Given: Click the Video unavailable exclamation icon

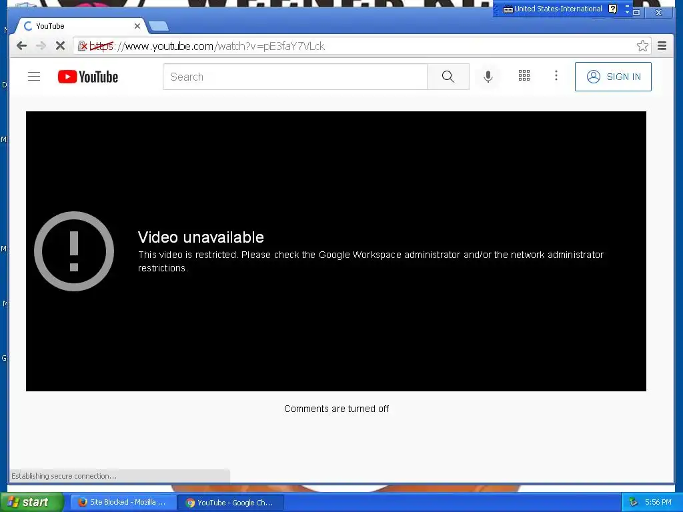Looking at the screenshot, I should point(74,251).
